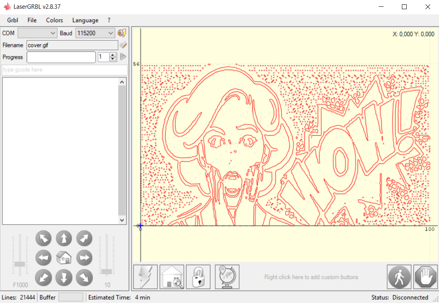
Task: Open the COM port dropdown
Action: point(37,33)
